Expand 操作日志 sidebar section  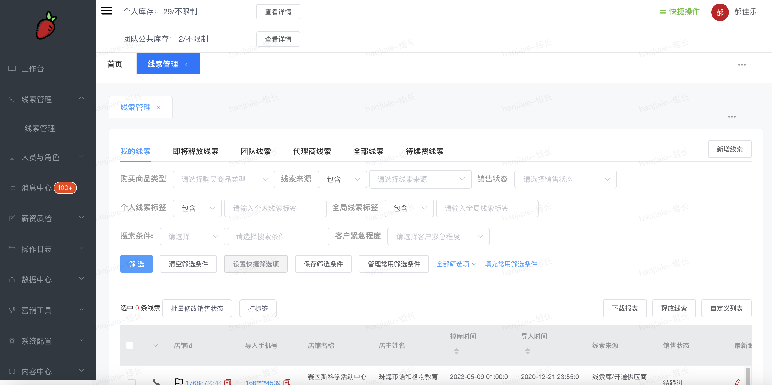point(81,248)
